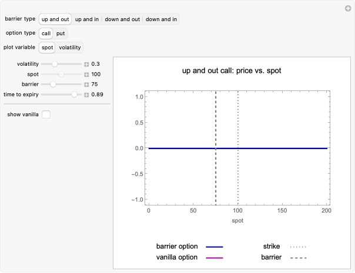
Task: Click the 'volatility' slider label
Action: click(x=28, y=64)
